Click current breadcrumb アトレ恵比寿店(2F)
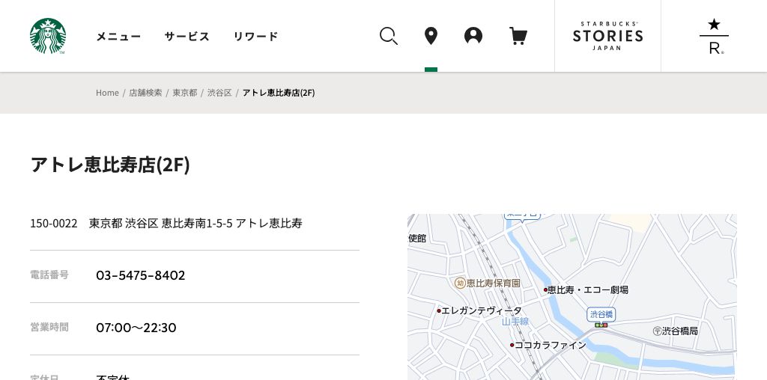The width and height of the screenshot is (767, 380). [279, 93]
